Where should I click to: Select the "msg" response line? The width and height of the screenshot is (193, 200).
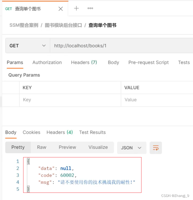pos(87,182)
